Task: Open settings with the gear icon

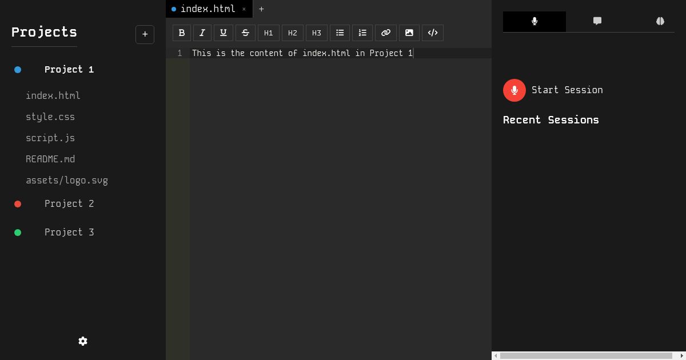Action: 83,341
